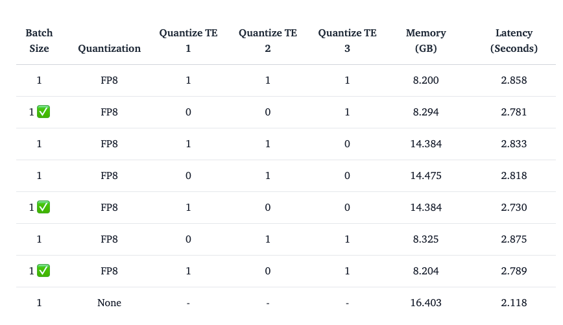Click the green checkmark in the 8.294 memory row
The width and height of the screenshot is (563, 325).
point(43,112)
